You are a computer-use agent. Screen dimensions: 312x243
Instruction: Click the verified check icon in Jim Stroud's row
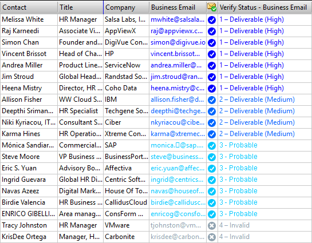[x=212, y=77]
